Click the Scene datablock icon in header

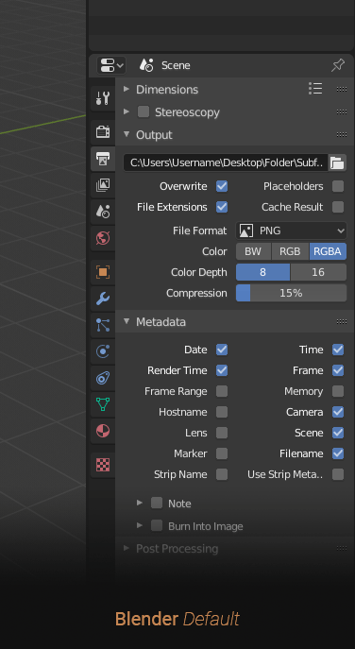coord(146,65)
